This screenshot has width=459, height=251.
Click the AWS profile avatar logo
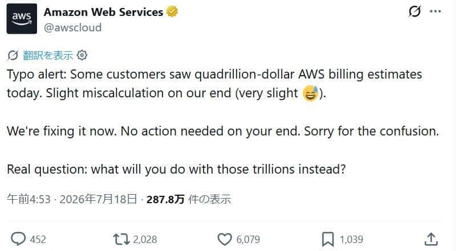click(22, 19)
